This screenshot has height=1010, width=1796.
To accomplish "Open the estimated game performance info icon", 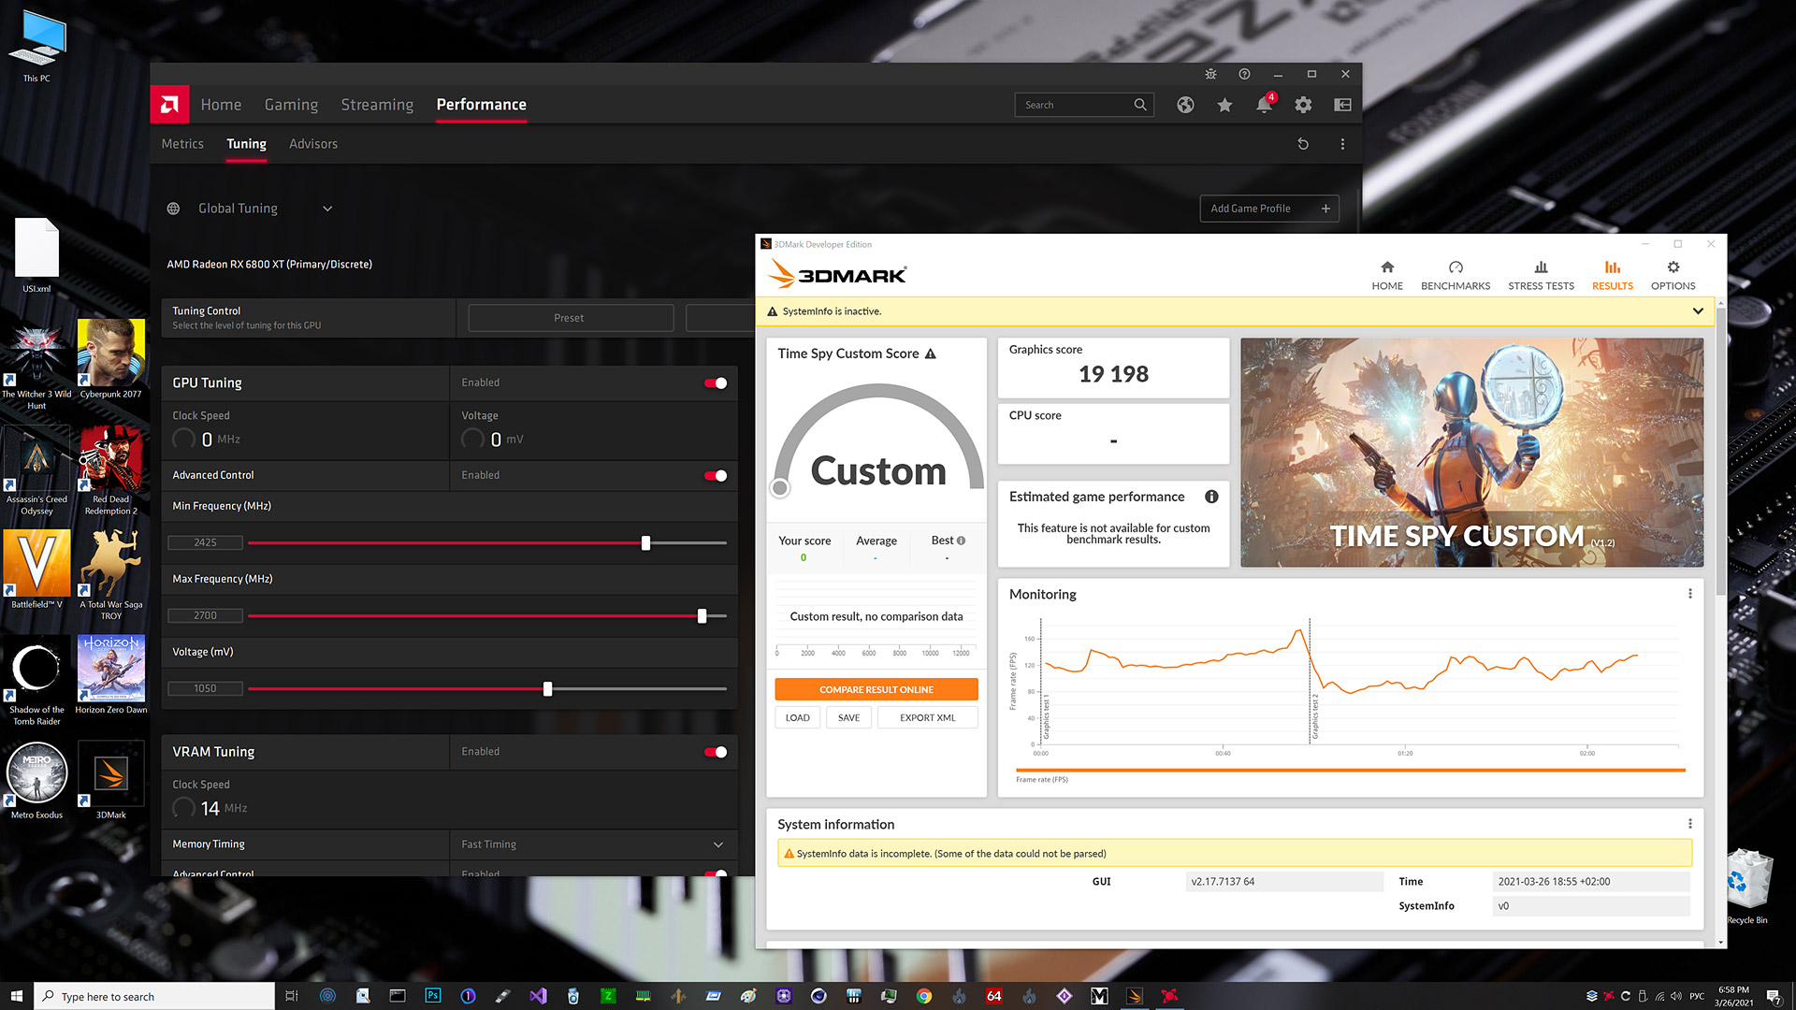I will coord(1211,497).
